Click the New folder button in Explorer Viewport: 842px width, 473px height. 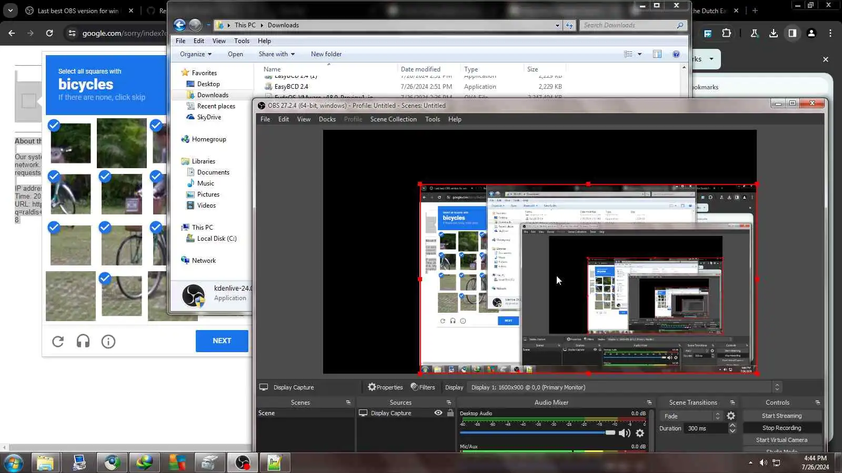pos(326,54)
